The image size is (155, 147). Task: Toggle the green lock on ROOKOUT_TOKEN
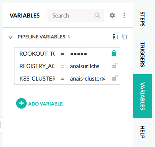point(114,53)
